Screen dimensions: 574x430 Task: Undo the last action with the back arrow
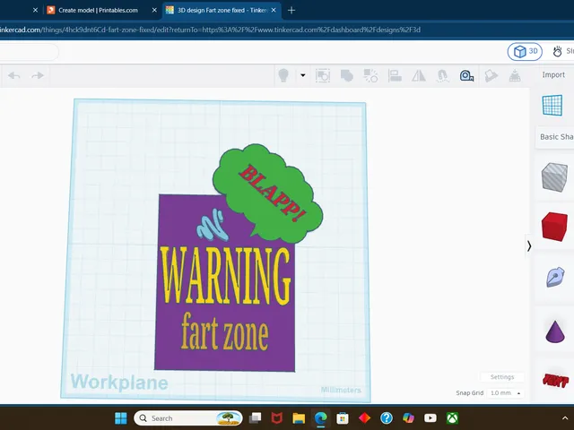click(x=14, y=75)
